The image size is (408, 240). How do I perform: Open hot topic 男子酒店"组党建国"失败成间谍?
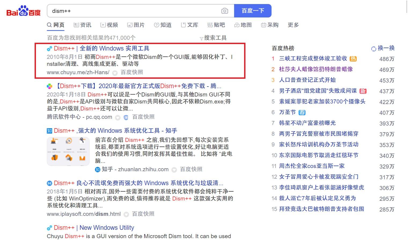318,91
